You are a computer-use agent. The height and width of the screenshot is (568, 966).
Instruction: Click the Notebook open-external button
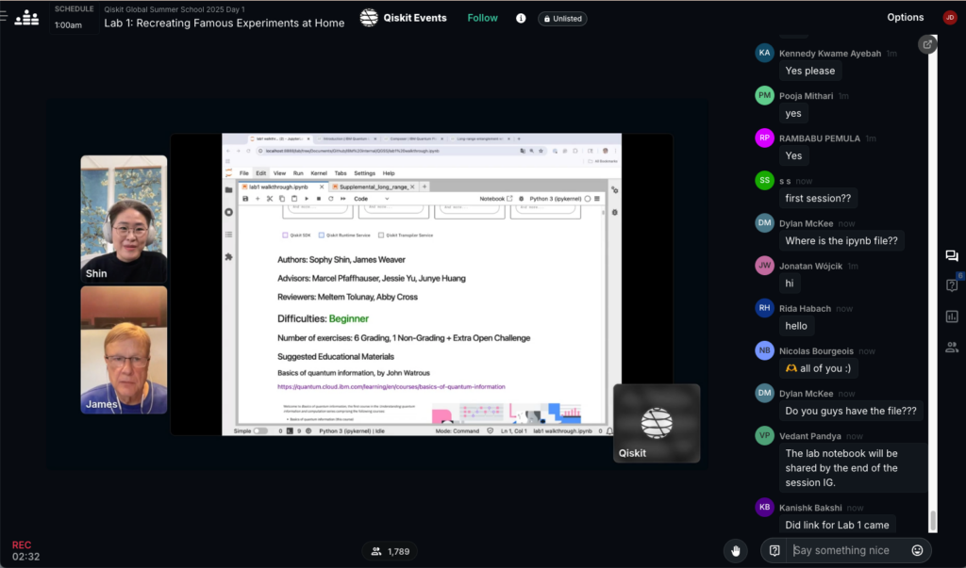496,199
